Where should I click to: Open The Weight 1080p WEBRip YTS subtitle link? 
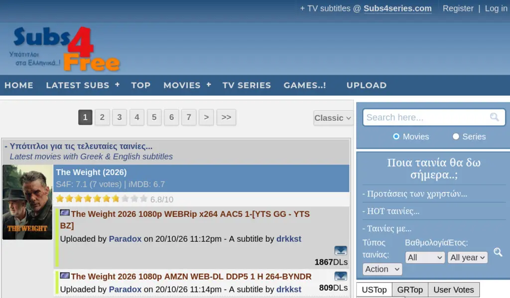tap(185, 220)
